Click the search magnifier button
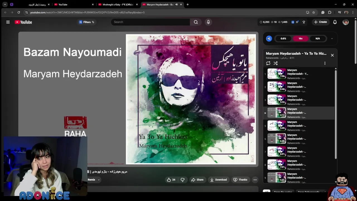This screenshot has width=357, height=201. click(x=196, y=22)
